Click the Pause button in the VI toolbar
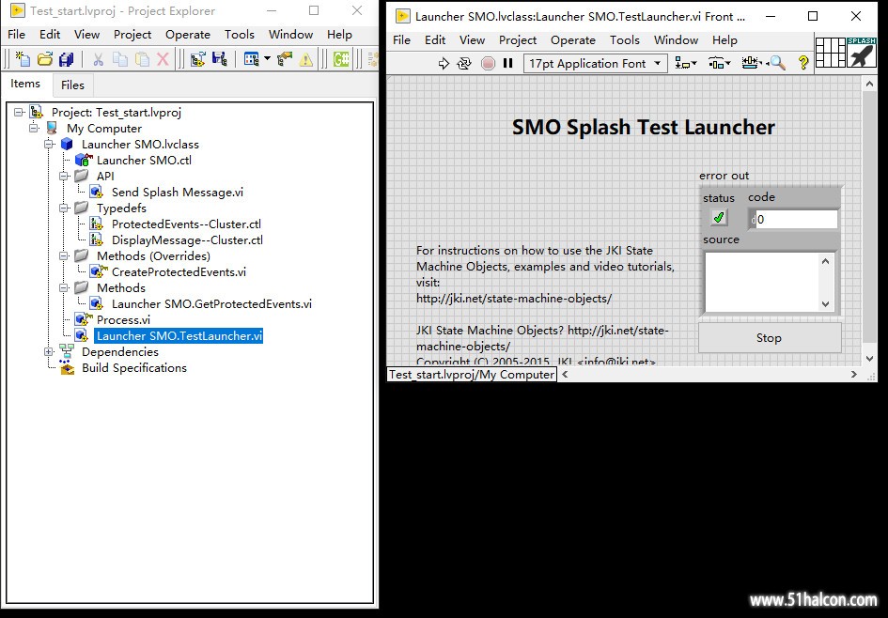 [508, 63]
